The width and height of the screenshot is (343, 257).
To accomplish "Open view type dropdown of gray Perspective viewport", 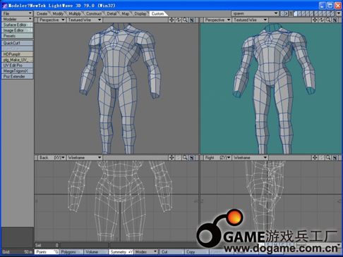I will point(52,20).
